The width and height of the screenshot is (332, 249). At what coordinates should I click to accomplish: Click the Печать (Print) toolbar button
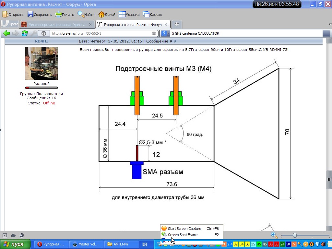[65, 14]
